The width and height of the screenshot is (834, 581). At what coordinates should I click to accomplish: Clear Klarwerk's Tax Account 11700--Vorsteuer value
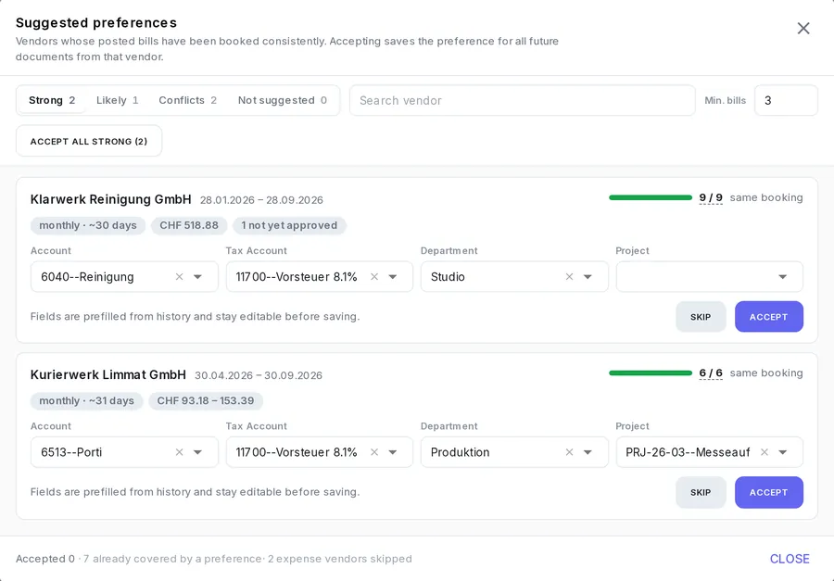click(374, 277)
